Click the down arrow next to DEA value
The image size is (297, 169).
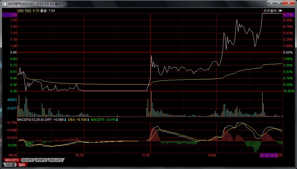click(x=88, y=120)
